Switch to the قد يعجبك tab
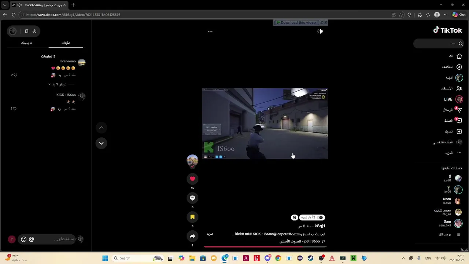469x264 pixels. 26,43
